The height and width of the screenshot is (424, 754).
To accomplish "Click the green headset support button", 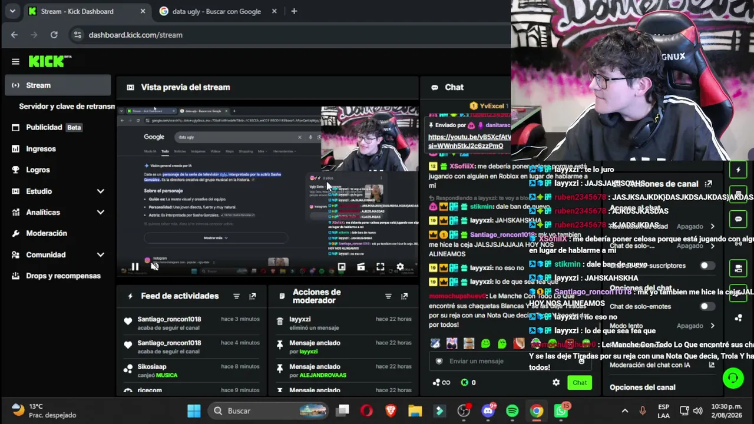I will tap(733, 377).
